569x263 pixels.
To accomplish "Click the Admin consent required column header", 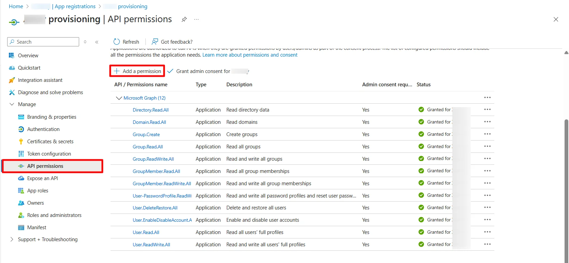I will (x=387, y=85).
